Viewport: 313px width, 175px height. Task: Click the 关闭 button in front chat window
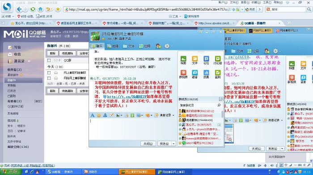tap(148, 143)
